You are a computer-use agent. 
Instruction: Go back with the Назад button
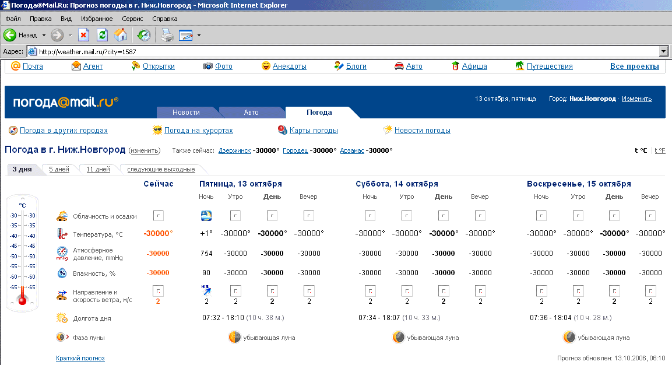click(20, 35)
